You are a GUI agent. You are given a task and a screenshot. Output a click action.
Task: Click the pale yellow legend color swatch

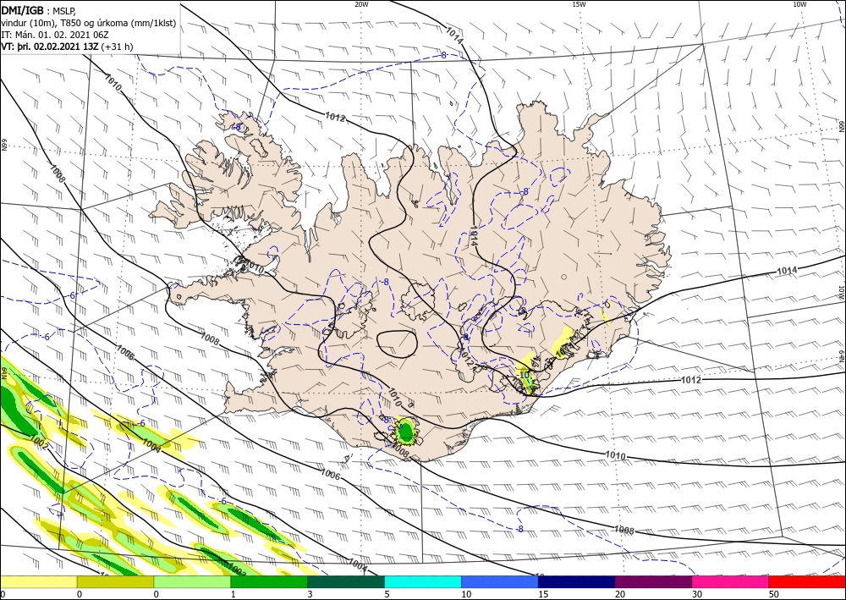pos(38,581)
